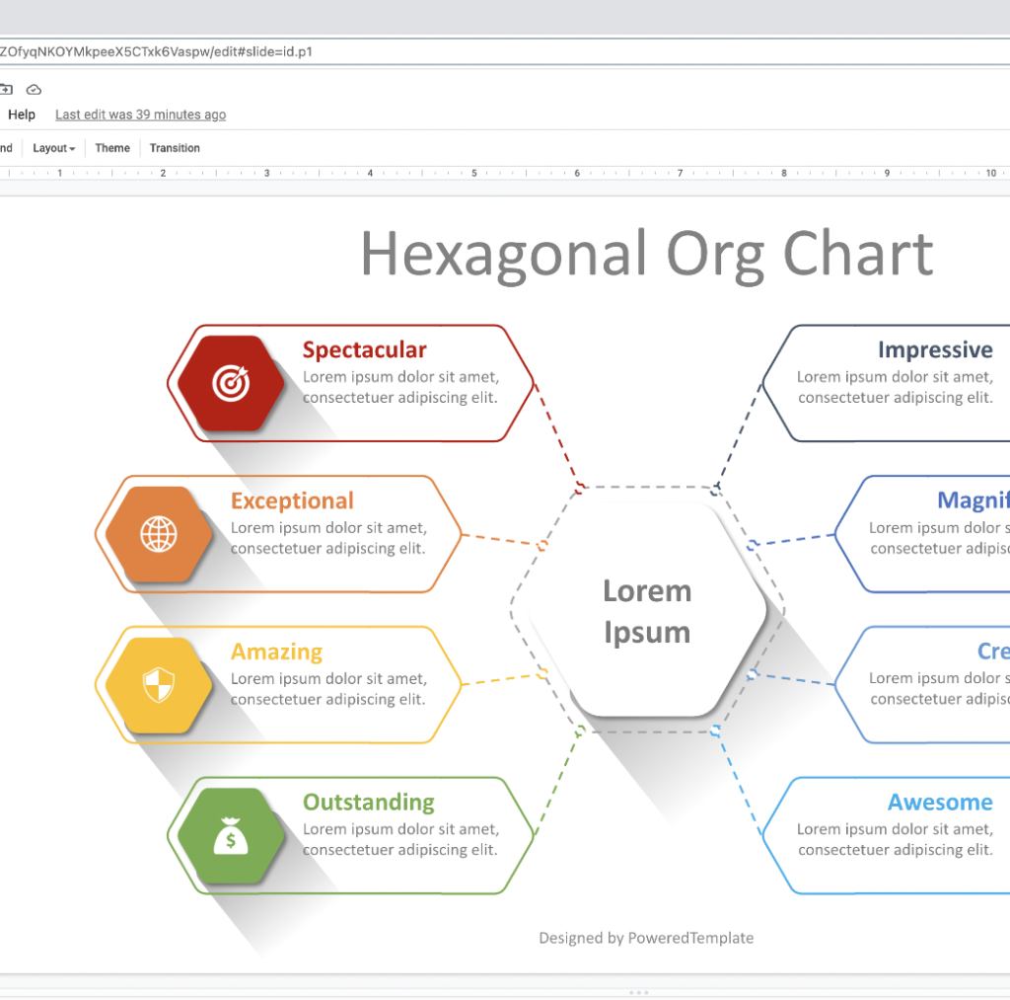Open the Transition panel

click(175, 148)
